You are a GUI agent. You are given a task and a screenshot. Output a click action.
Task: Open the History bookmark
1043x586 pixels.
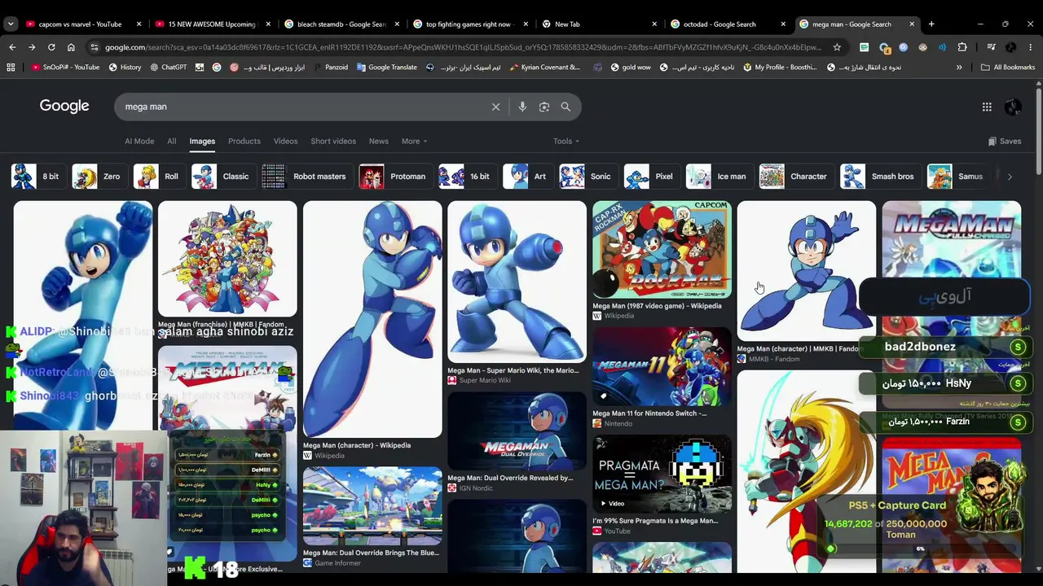click(125, 68)
